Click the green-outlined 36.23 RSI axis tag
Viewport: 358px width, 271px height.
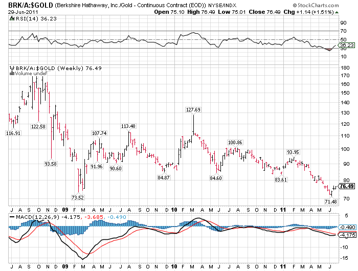pos(347,45)
